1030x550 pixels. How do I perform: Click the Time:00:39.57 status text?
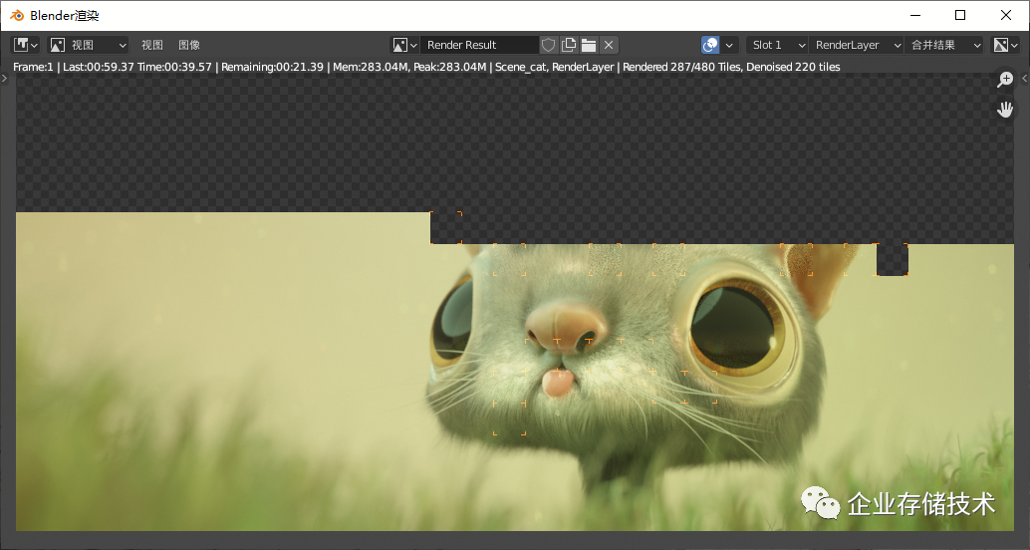(x=174, y=67)
